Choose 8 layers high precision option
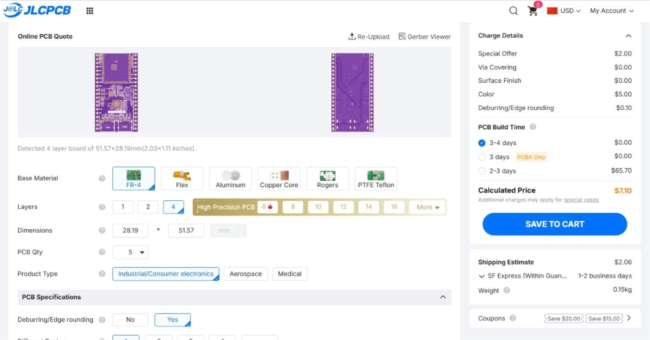The image size is (650, 340). [293, 207]
